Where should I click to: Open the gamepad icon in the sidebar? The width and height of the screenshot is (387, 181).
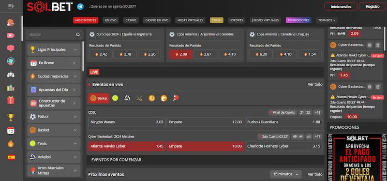coord(11,75)
